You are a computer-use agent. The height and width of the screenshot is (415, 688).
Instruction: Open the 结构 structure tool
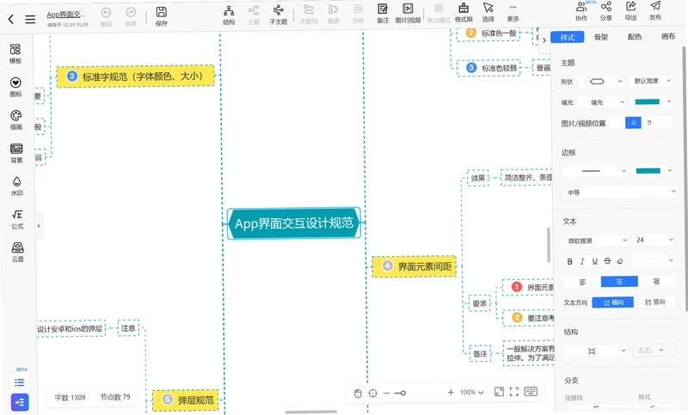click(229, 15)
